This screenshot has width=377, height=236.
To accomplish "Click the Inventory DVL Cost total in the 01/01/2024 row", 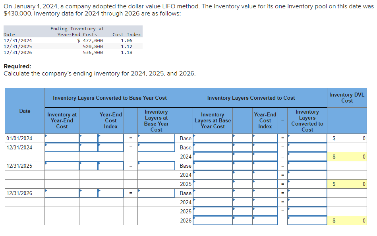I will click(347, 138).
